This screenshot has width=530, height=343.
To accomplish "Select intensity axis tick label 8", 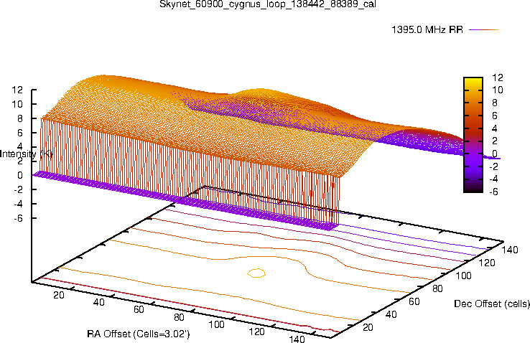I will tap(20, 118).
